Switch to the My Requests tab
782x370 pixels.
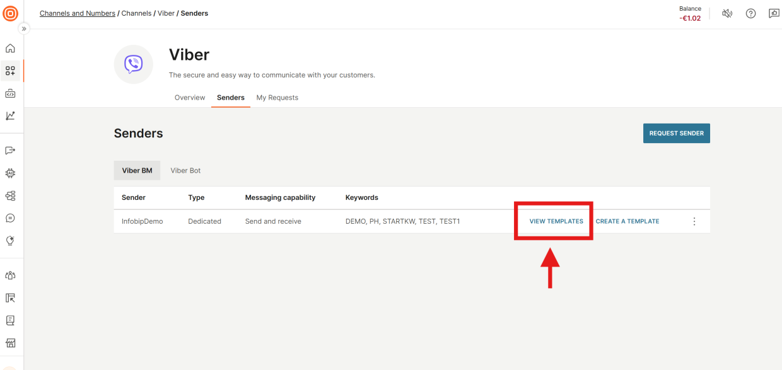(277, 98)
